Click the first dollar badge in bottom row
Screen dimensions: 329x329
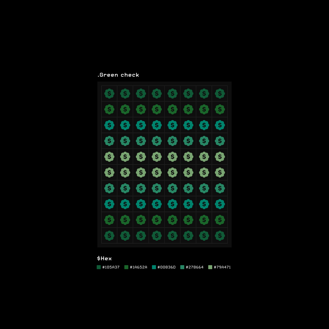click(x=109, y=236)
